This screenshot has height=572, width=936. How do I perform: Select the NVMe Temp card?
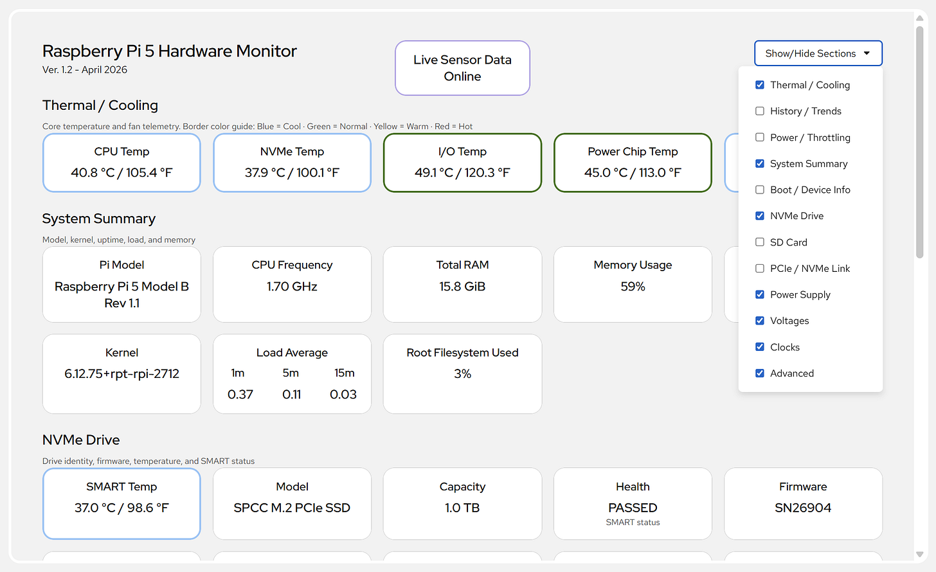coord(292,163)
